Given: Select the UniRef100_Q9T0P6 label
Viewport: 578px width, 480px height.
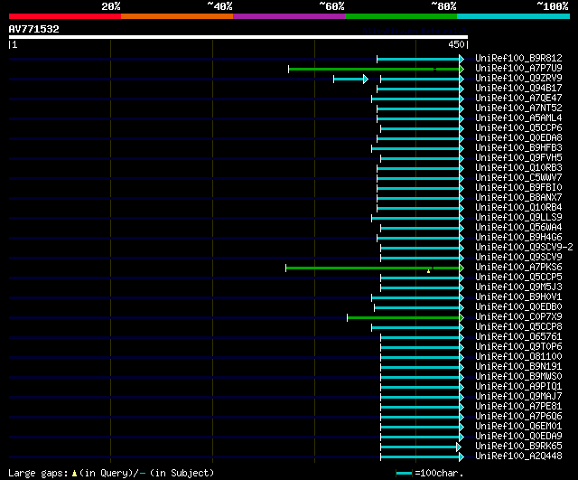Looking at the screenshot, I should pyautogui.click(x=518, y=347).
